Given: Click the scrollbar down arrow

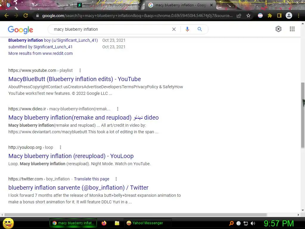Looking at the screenshot, I should [x=303, y=210].
